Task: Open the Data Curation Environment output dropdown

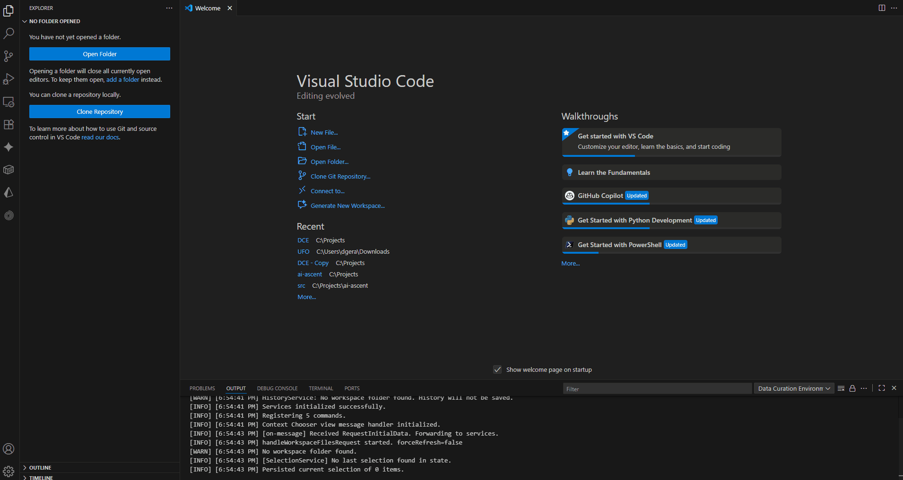Action: (x=794, y=388)
